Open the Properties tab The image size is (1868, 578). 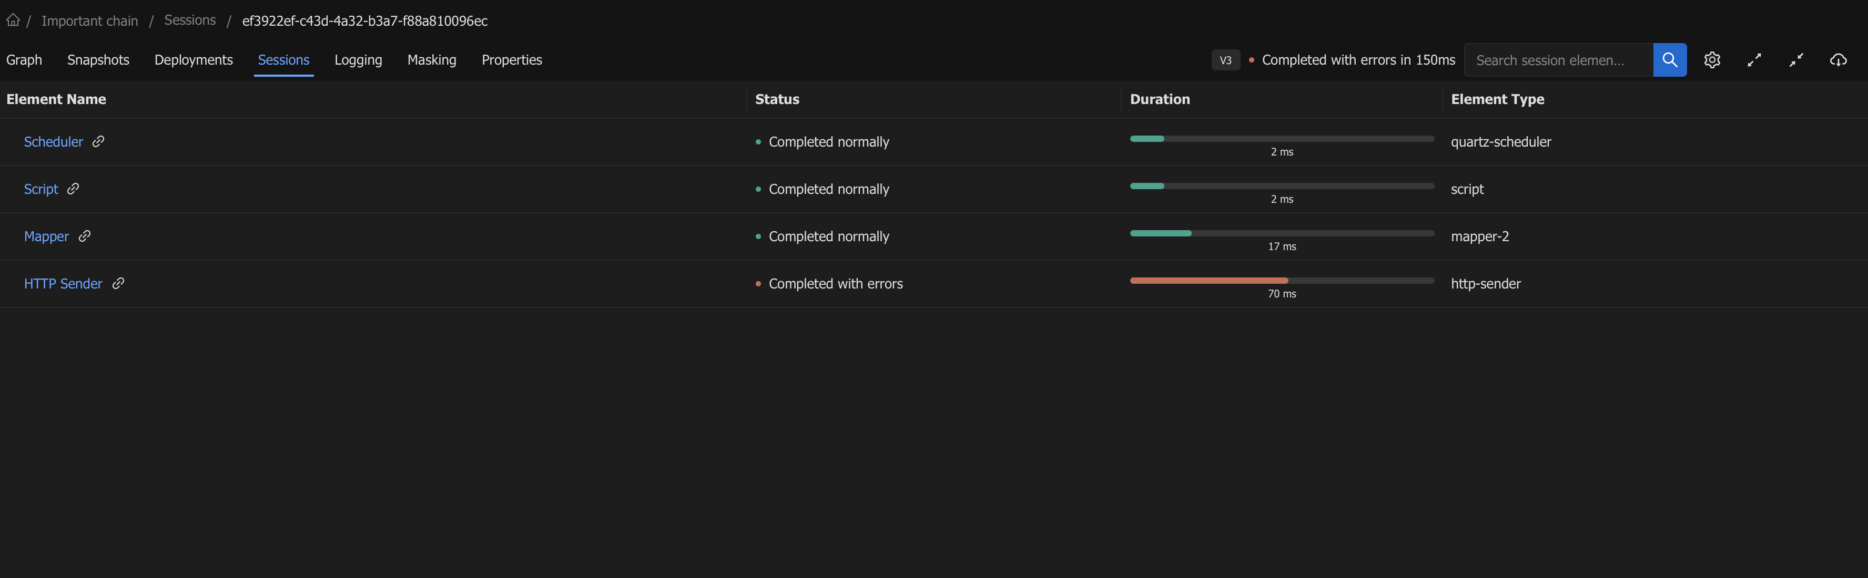[512, 60]
